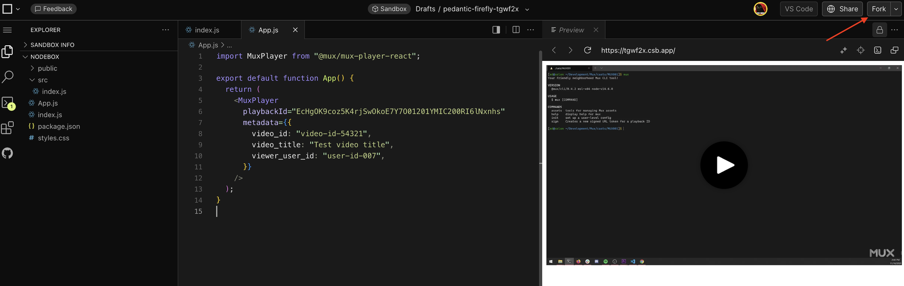904x286 pixels.
Task: Open the Search panel in the sidebar
Action: [7, 76]
